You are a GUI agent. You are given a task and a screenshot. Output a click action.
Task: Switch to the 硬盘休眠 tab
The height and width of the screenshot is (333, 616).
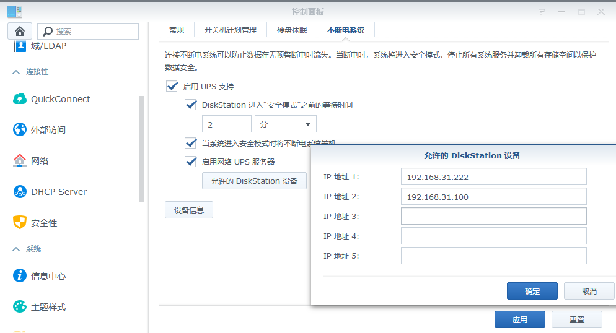coord(292,30)
